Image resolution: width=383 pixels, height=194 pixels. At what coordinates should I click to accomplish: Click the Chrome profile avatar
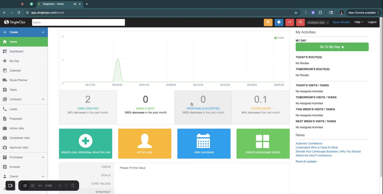pyautogui.click(x=342, y=13)
